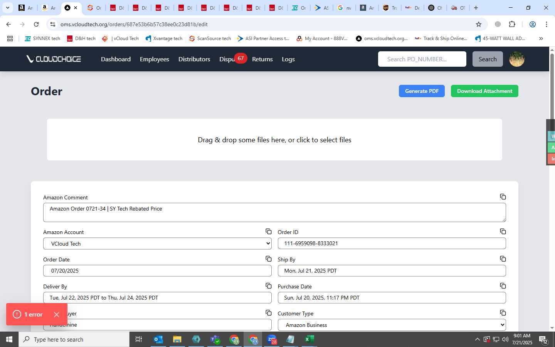This screenshot has height=347, width=555.
Task: Copy the Order Date value
Action: pyautogui.click(x=269, y=259)
